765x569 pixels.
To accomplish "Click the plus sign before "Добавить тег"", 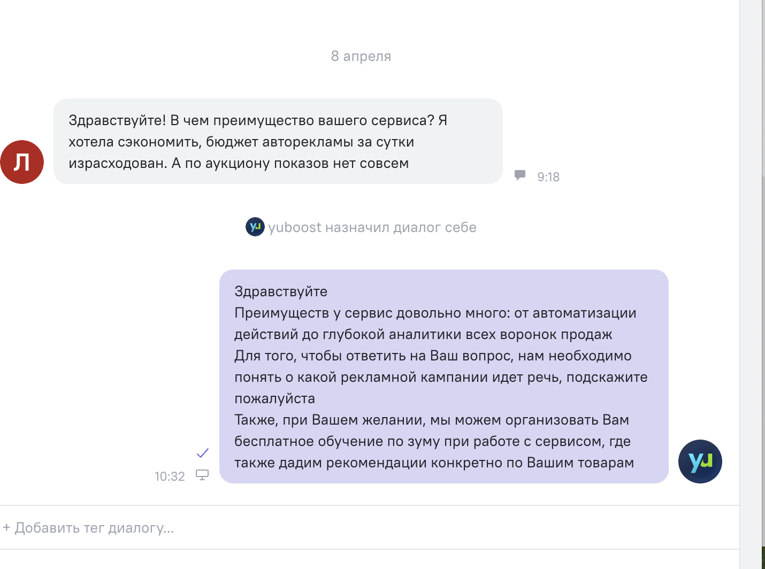I will 6,528.
